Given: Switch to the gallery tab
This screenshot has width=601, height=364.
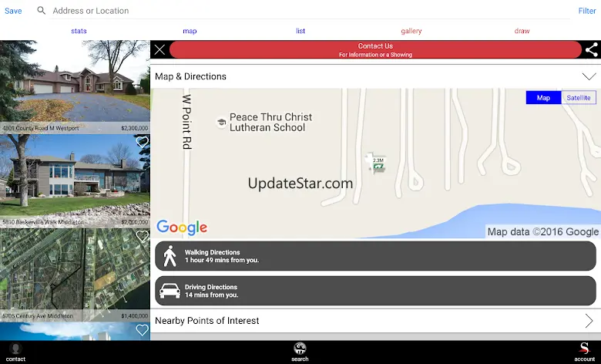Looking at the screenshot, I should (x=411, y=31).
